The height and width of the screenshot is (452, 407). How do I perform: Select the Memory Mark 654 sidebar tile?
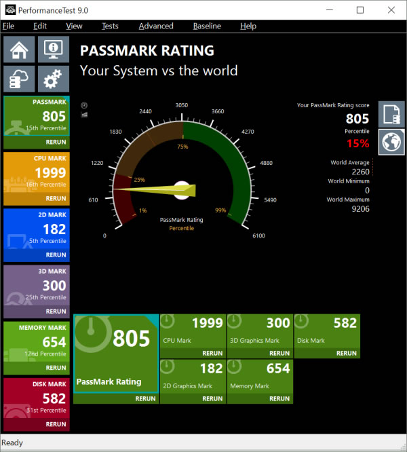(x=37, y=341)
